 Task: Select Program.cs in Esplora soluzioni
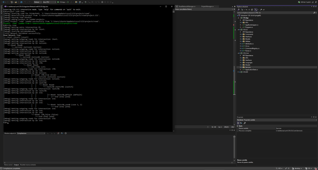pos(249,27)
